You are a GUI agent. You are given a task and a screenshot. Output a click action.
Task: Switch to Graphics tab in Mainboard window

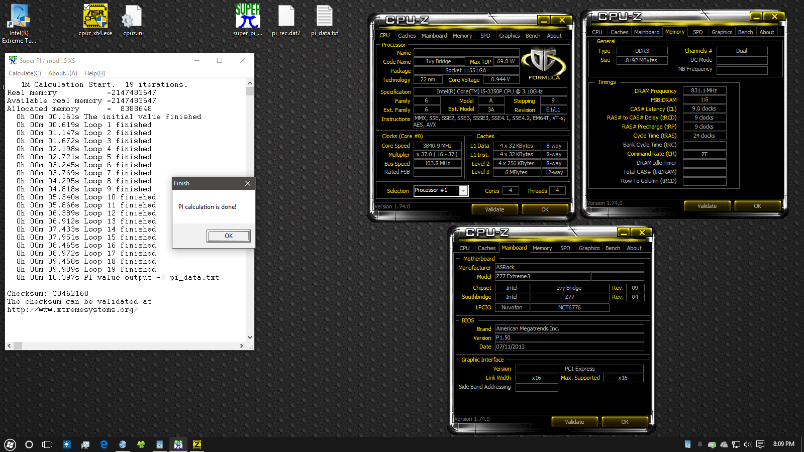click(x=589, y=248)
